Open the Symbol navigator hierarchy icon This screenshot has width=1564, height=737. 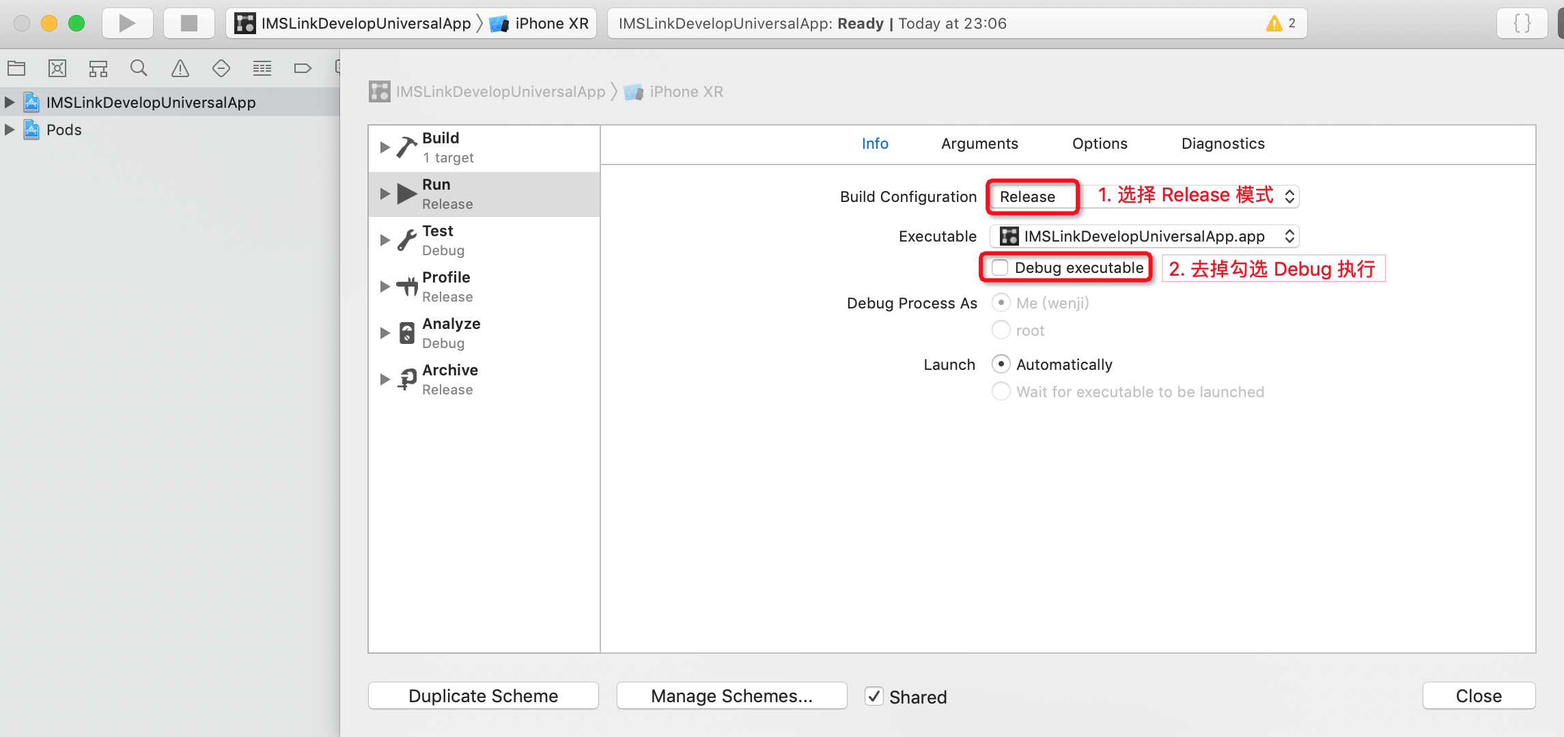[x=98, y=68]
